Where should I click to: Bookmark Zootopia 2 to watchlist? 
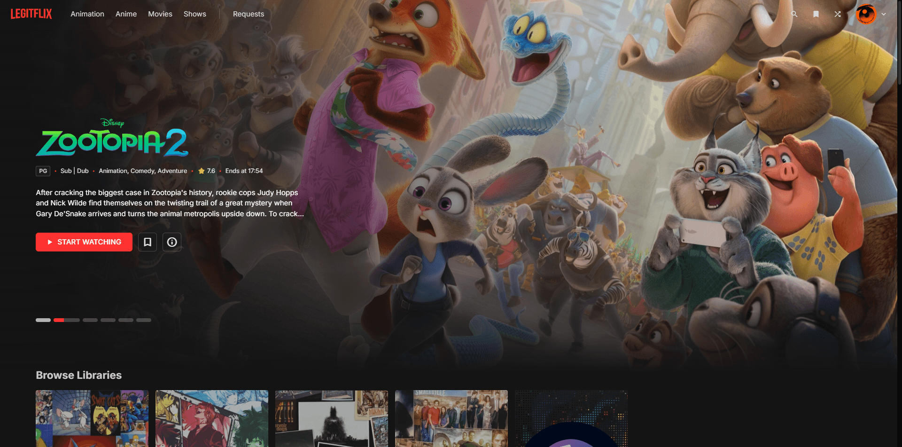tap(148, 242)
